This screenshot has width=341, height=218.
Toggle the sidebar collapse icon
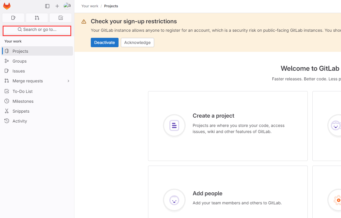pos(47,6)
